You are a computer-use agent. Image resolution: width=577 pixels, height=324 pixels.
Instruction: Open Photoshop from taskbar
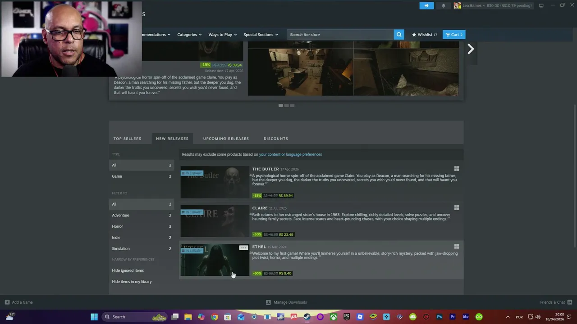coord(440,317)
